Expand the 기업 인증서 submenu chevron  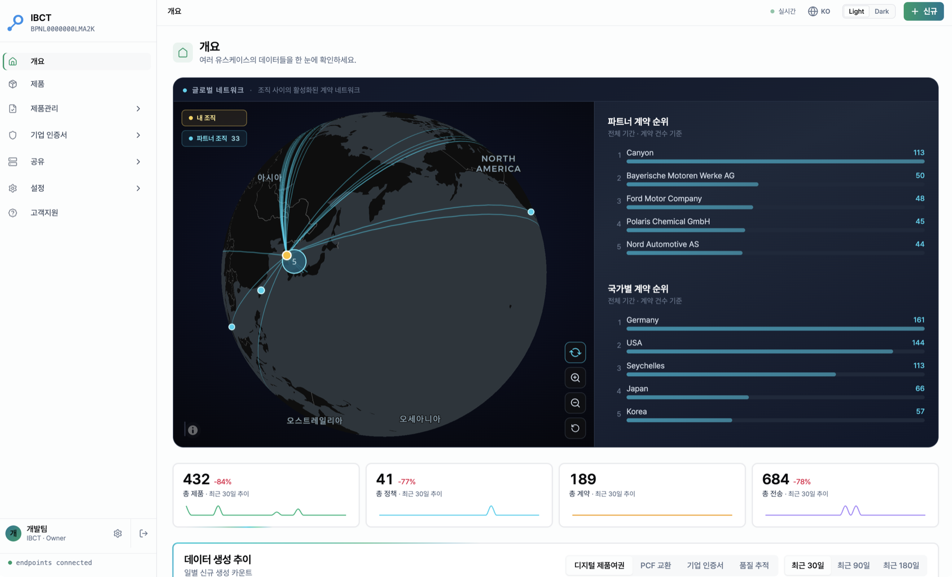coord(138,135)
